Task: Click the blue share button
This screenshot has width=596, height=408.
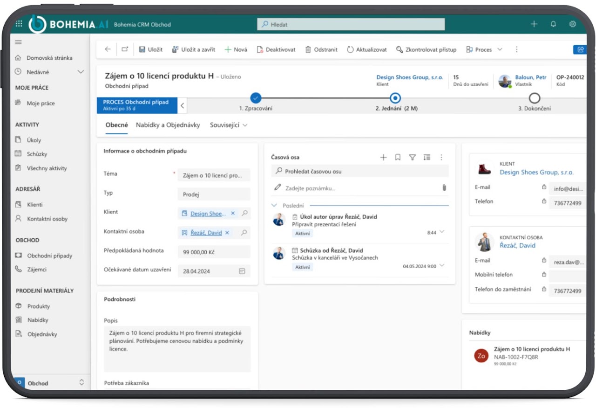Action: [x=580, y=49]
